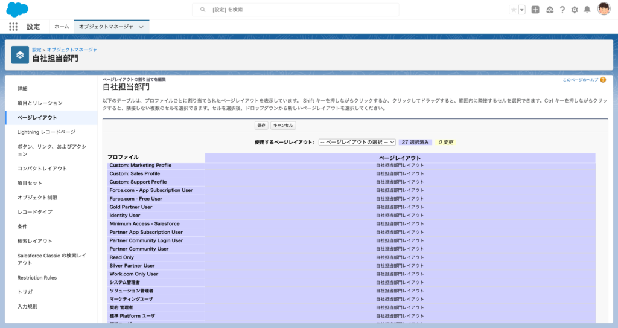Select layout cell for Minimum Access - Salesforce
The width and height of the screenshot is (618, 328).
pyautogui.click(x=400, y=223)
